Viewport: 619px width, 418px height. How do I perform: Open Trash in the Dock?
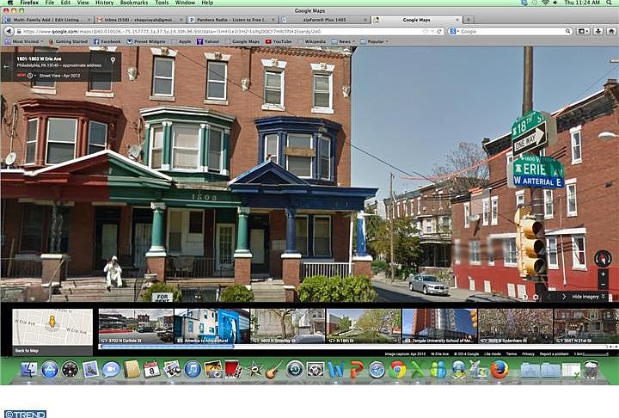591,370
